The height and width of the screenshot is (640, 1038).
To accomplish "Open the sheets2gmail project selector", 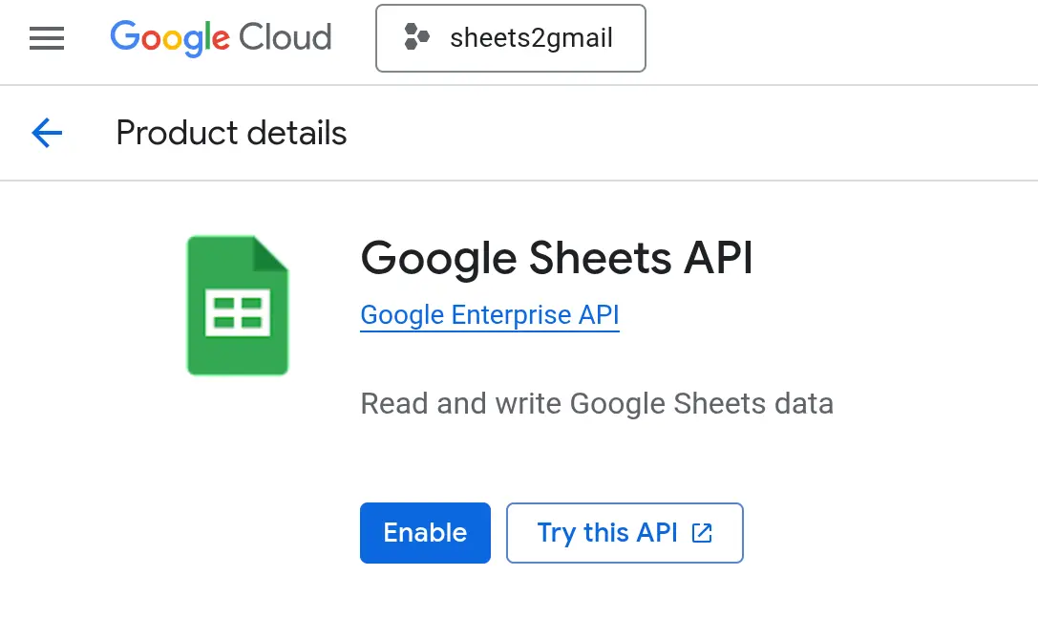I will [510, 38].
